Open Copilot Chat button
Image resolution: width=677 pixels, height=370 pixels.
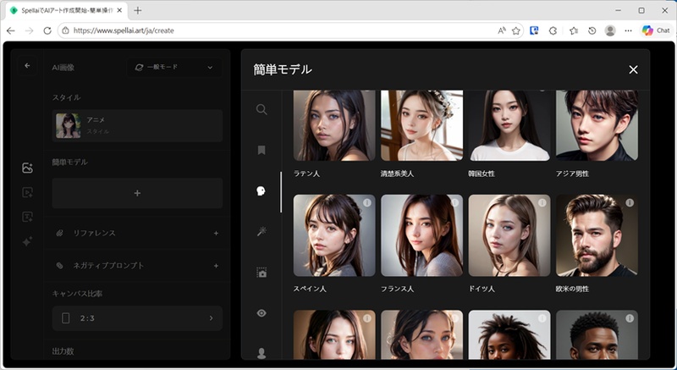tap(656, 30)
